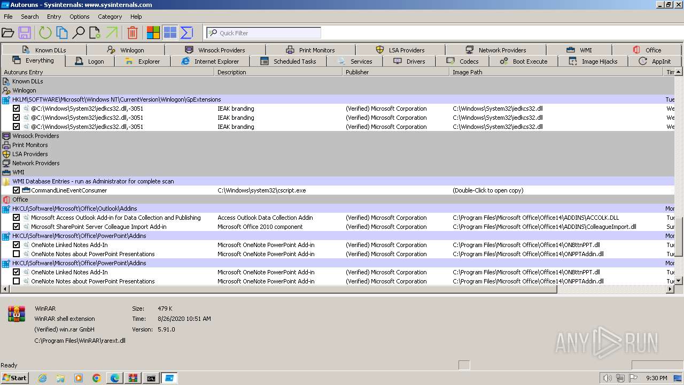Screen dimensions: 684x385
Task: Click the Winlogon group icon in list
Action: point(6,90)
